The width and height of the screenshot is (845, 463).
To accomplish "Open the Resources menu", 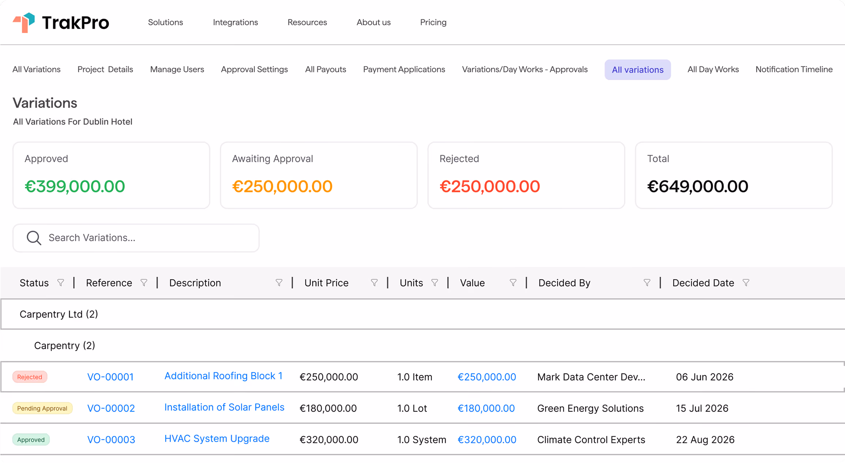I will (x=307, y=22).
